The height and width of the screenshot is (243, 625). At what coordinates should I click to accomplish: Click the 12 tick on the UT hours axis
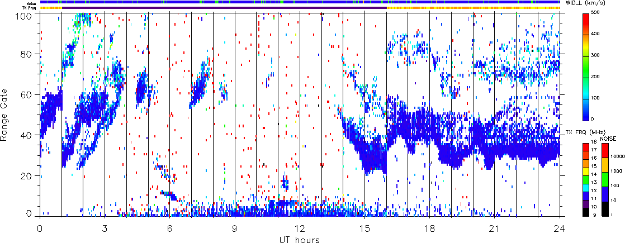[300, 228]
